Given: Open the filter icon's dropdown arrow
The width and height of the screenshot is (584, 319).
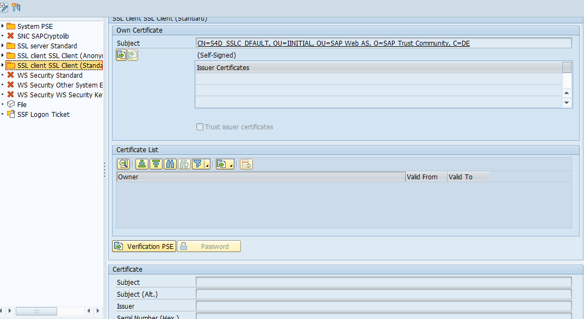Looking at the screenshot, I should (207, 166).
